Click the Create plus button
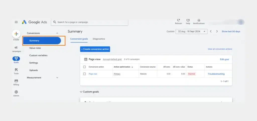 pos(16,34)
